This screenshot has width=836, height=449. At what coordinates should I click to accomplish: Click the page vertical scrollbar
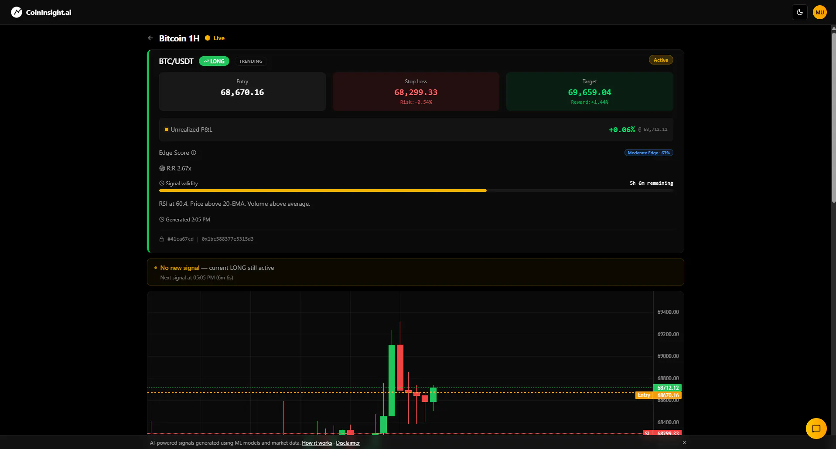pos(833,118)
